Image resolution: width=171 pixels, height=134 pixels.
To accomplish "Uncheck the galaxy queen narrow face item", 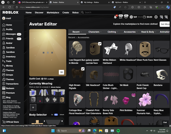I will click(100, 44).
